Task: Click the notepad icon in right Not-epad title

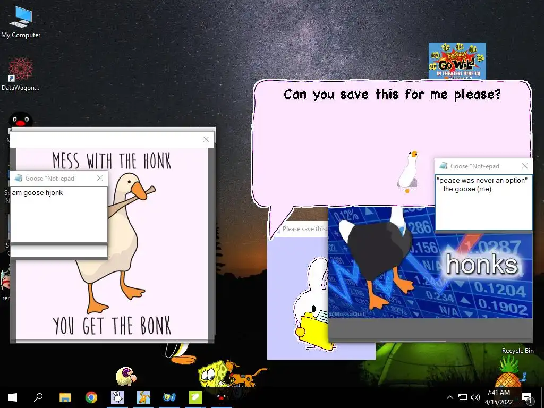Action: [444, 166]
